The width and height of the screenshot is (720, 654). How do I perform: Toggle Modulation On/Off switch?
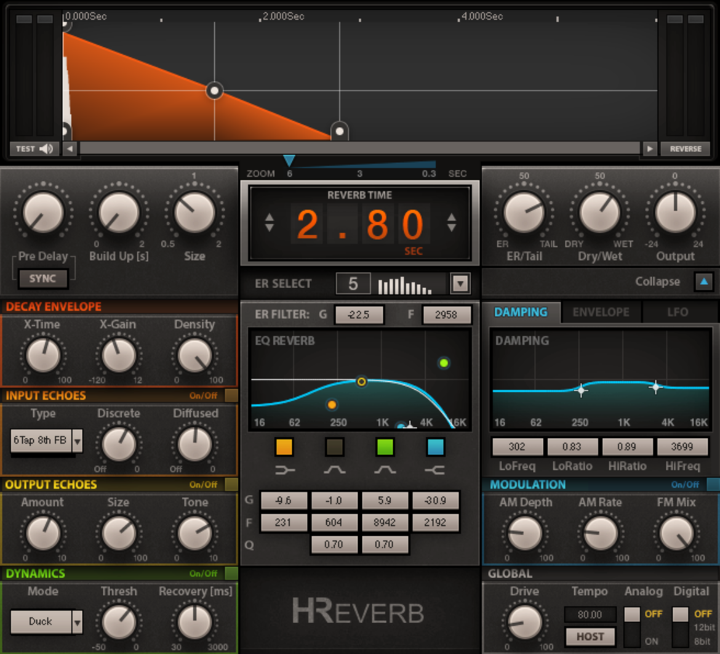coord(713,485)
